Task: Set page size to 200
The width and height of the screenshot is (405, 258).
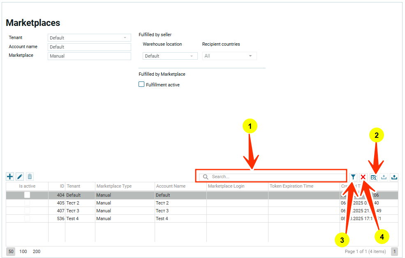Action: [37, 251]
